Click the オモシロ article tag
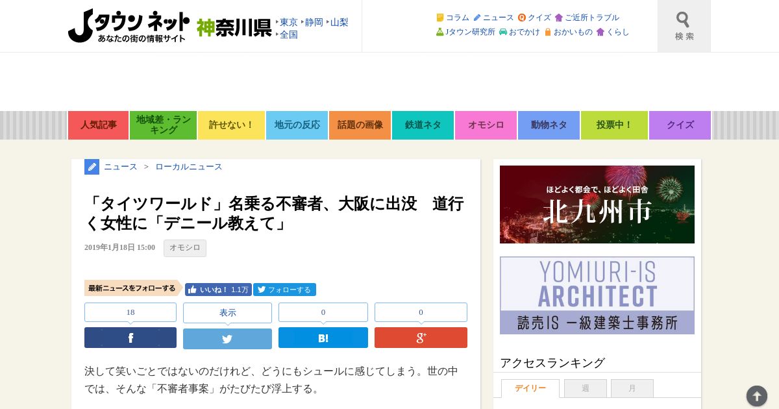The image size is (779, 409). 185,248
